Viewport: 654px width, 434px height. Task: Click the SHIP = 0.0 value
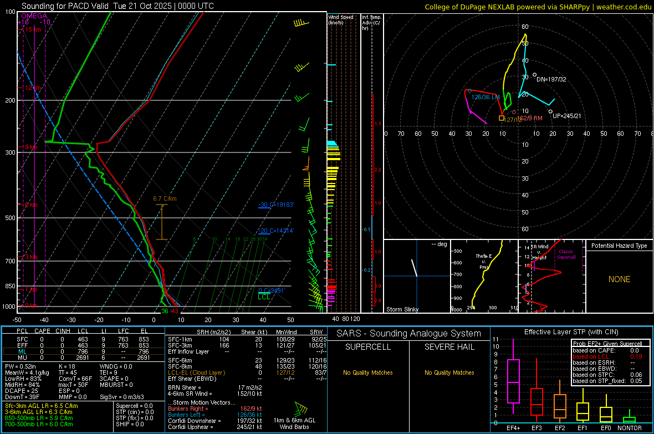[130, 424]
